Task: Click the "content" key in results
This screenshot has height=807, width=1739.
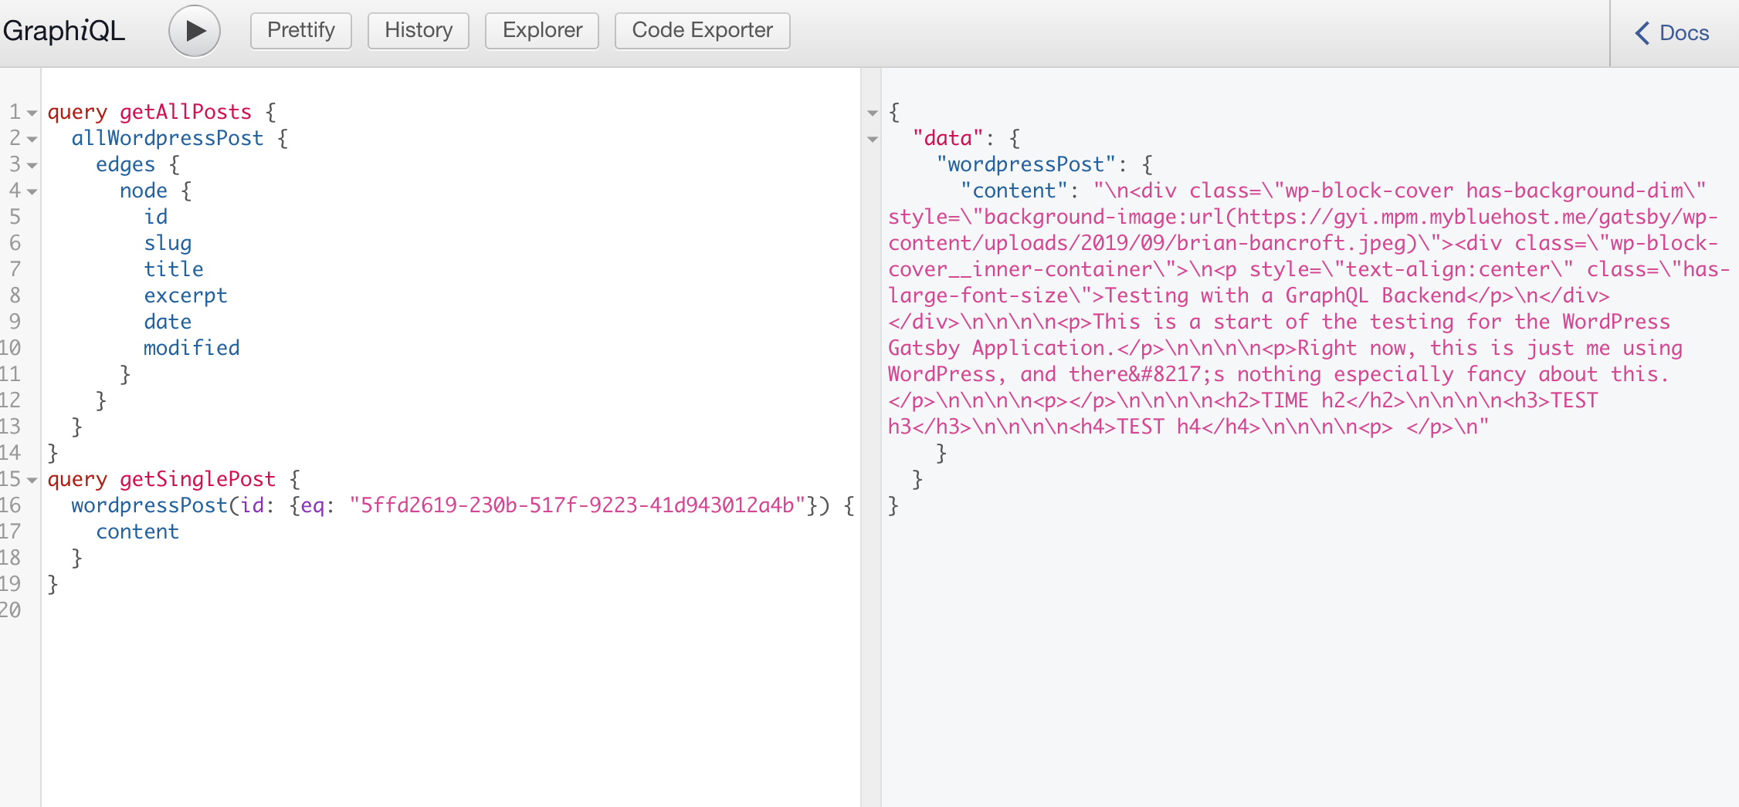Action: [1014, 191]
